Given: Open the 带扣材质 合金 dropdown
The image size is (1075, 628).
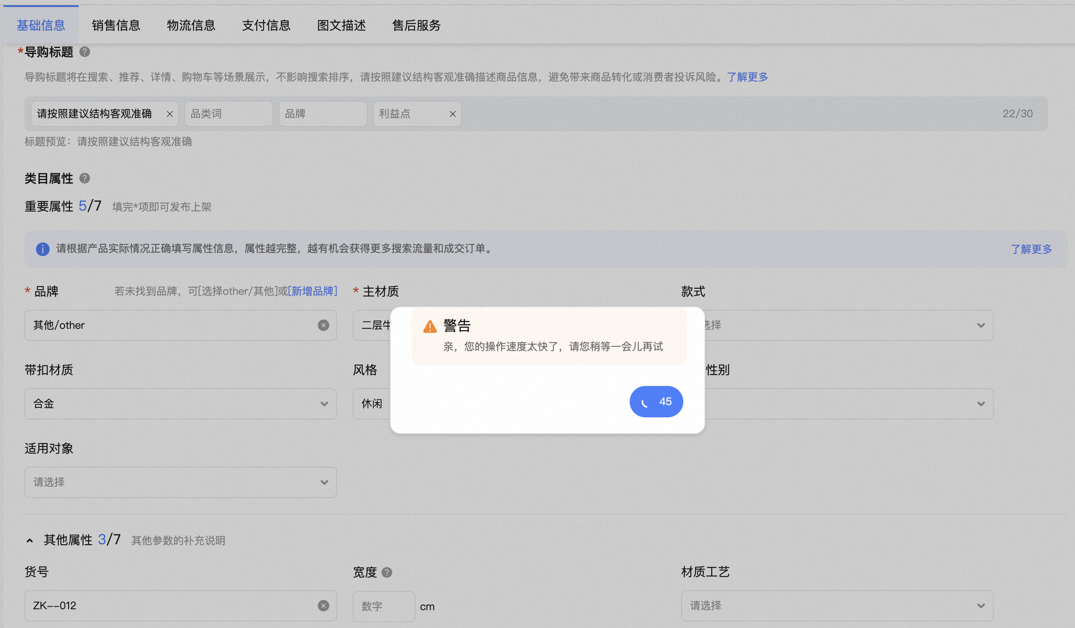Looking at the screenshot, I should (x=181, y=404).
